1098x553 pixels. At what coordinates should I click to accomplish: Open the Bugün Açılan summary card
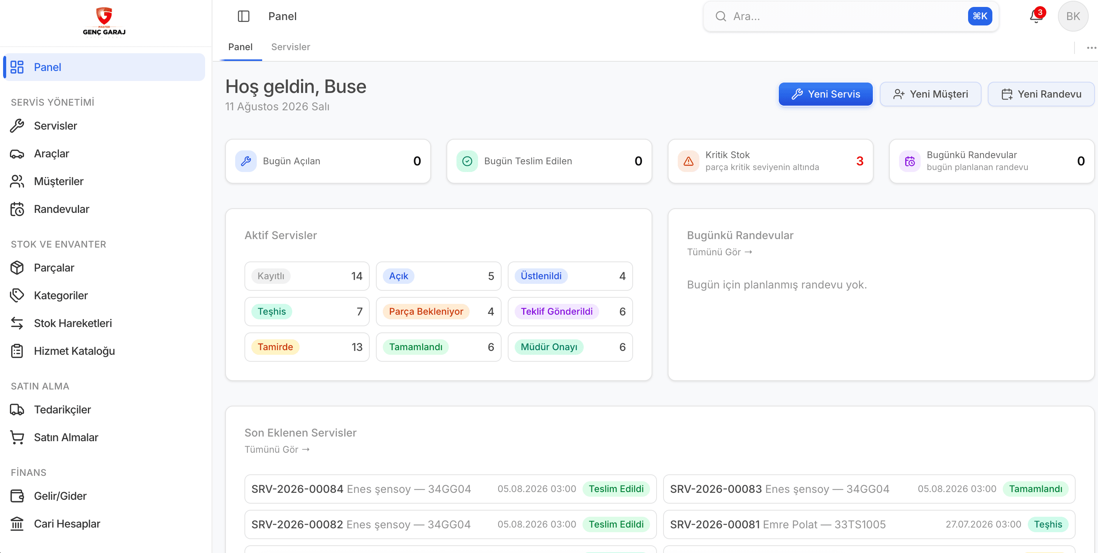(x=328, y=161)
